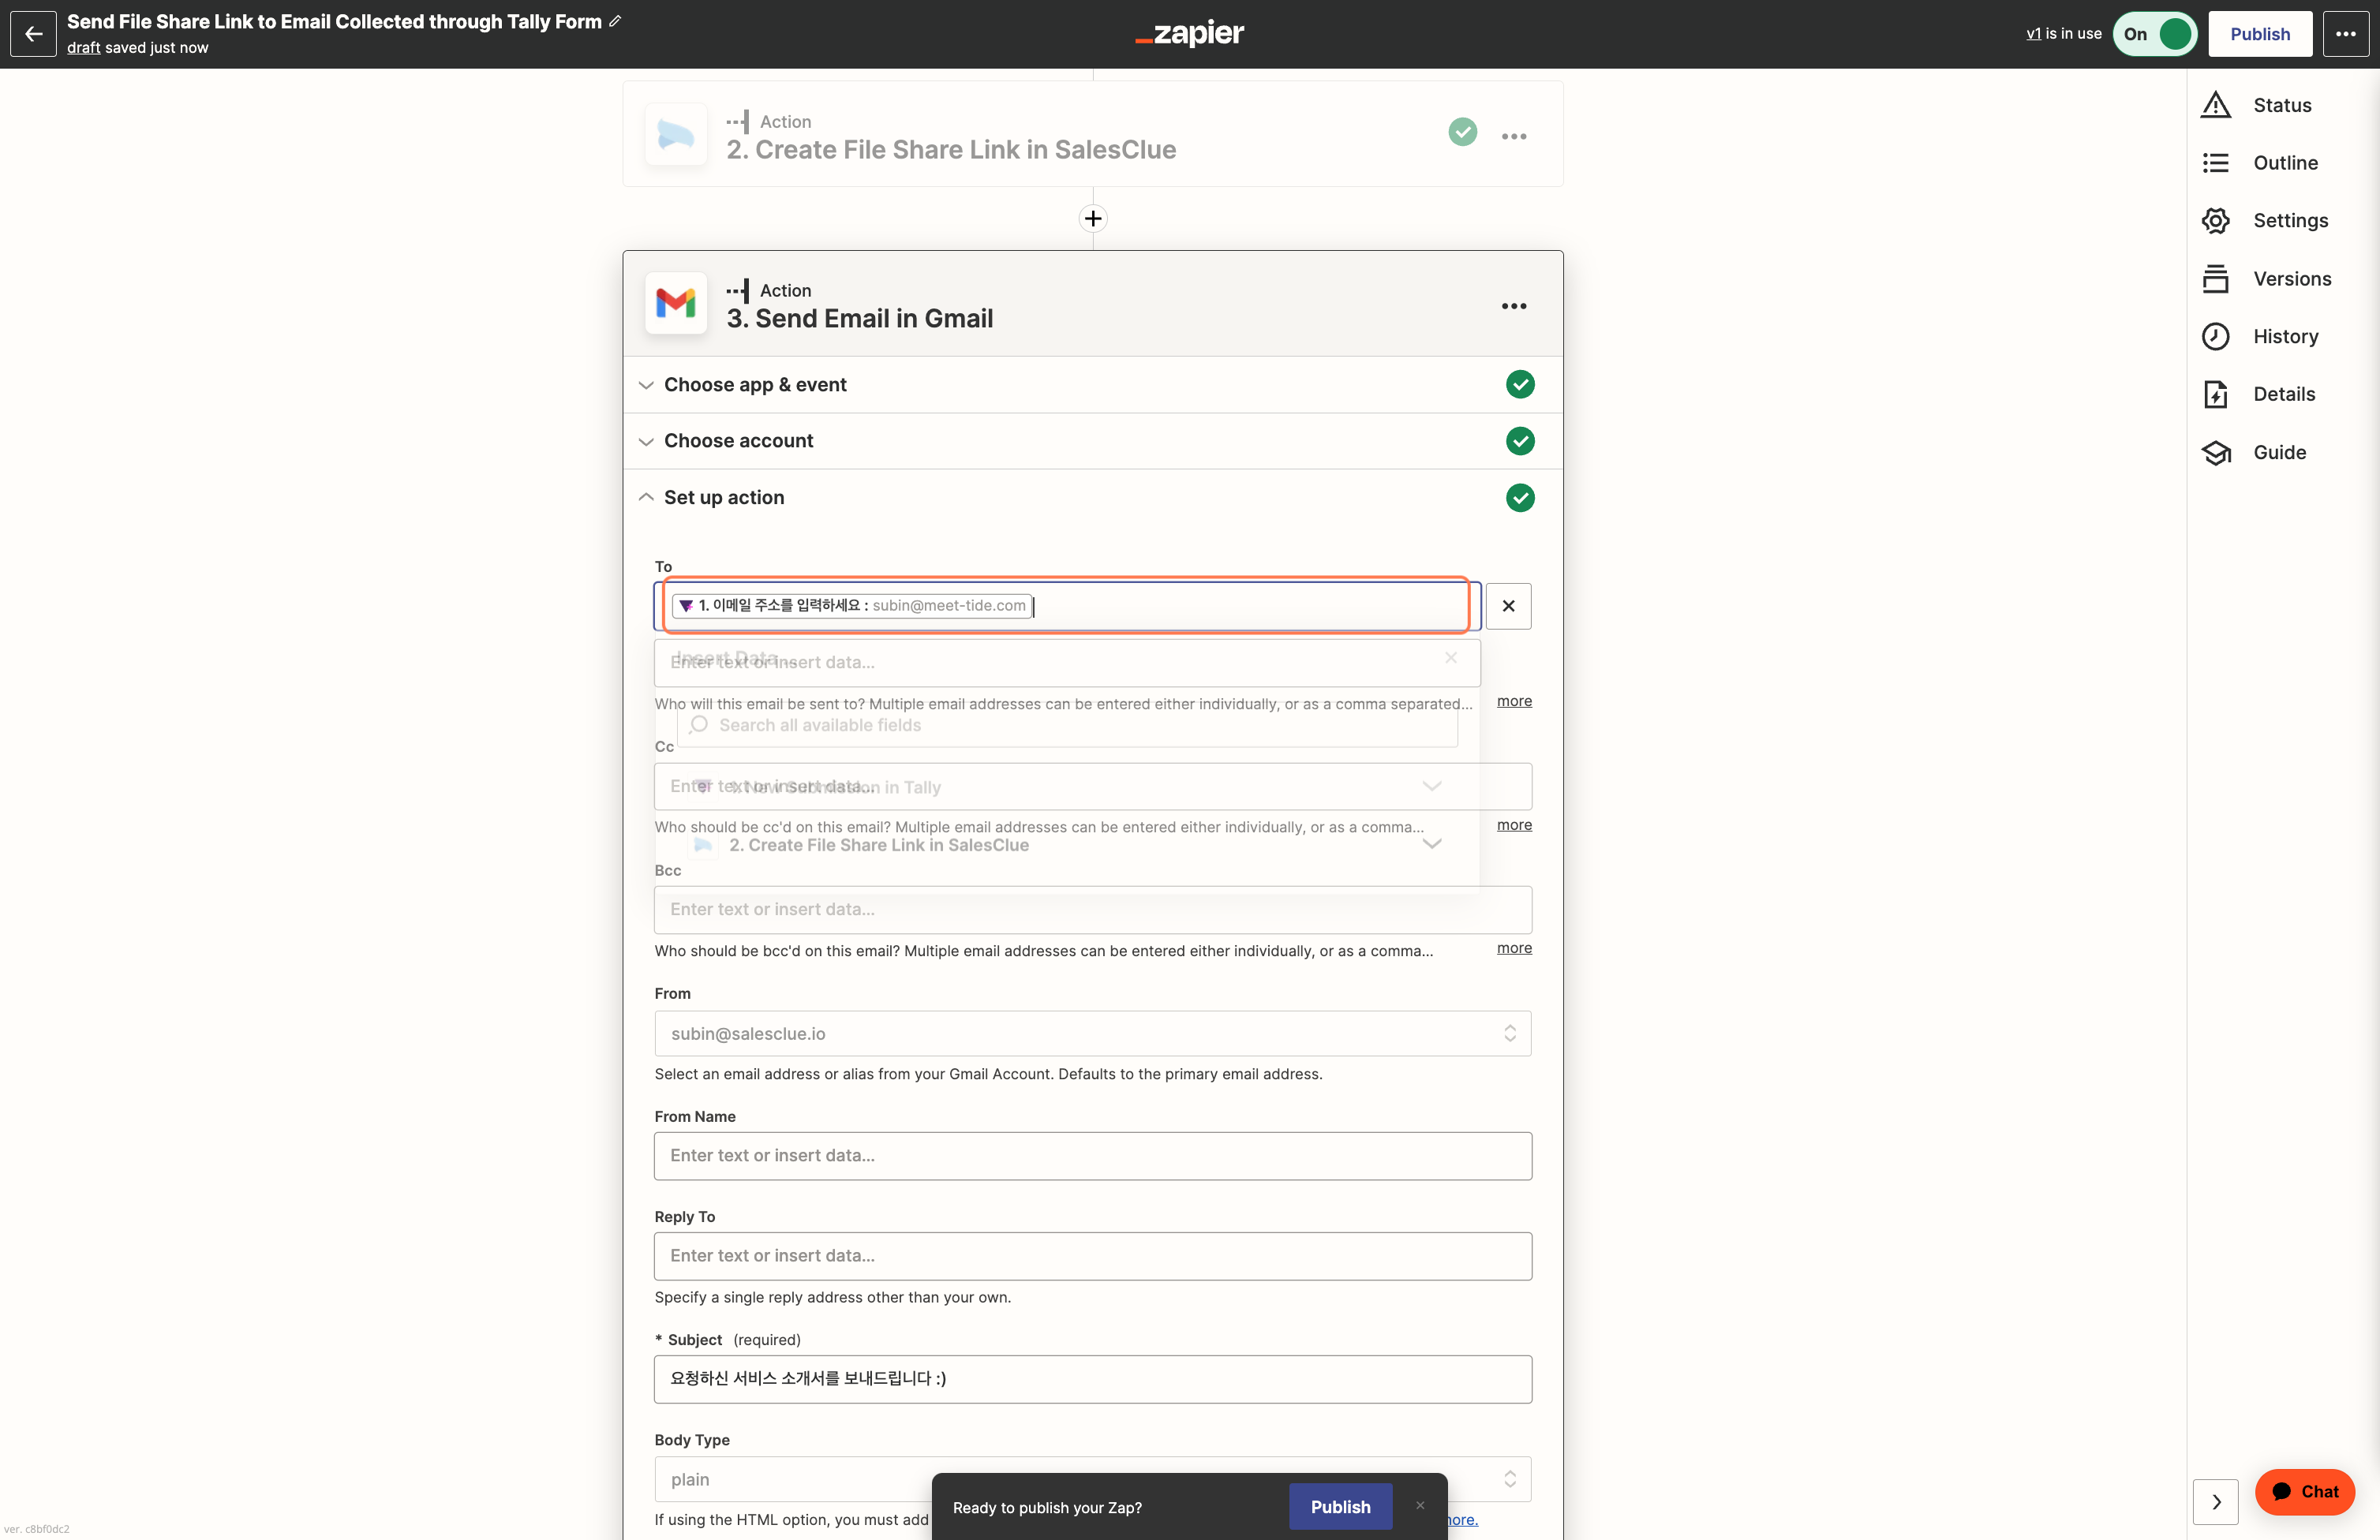Screen dimensions: 2380x1540
Task: Collapse the Set up action section
Action: [x=1092, y=498]
